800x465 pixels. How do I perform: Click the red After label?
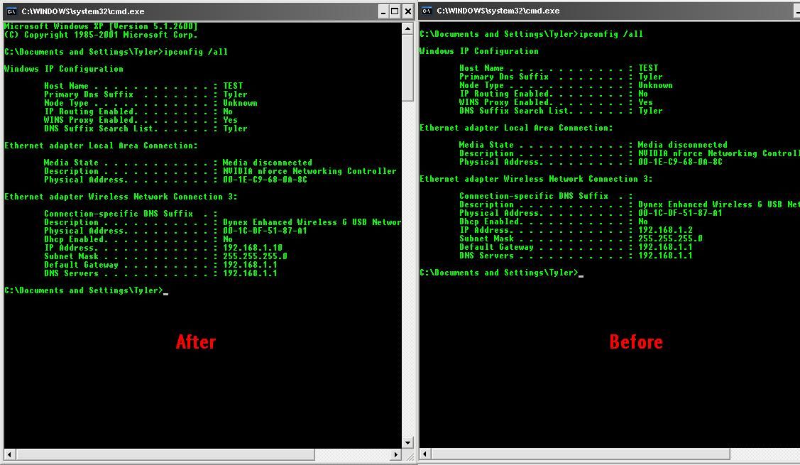[x=196, y=341]
